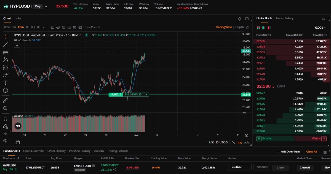Select the brush drawing tool
Image resolution: width=331 pixels, height=174 pixels.
6,75
